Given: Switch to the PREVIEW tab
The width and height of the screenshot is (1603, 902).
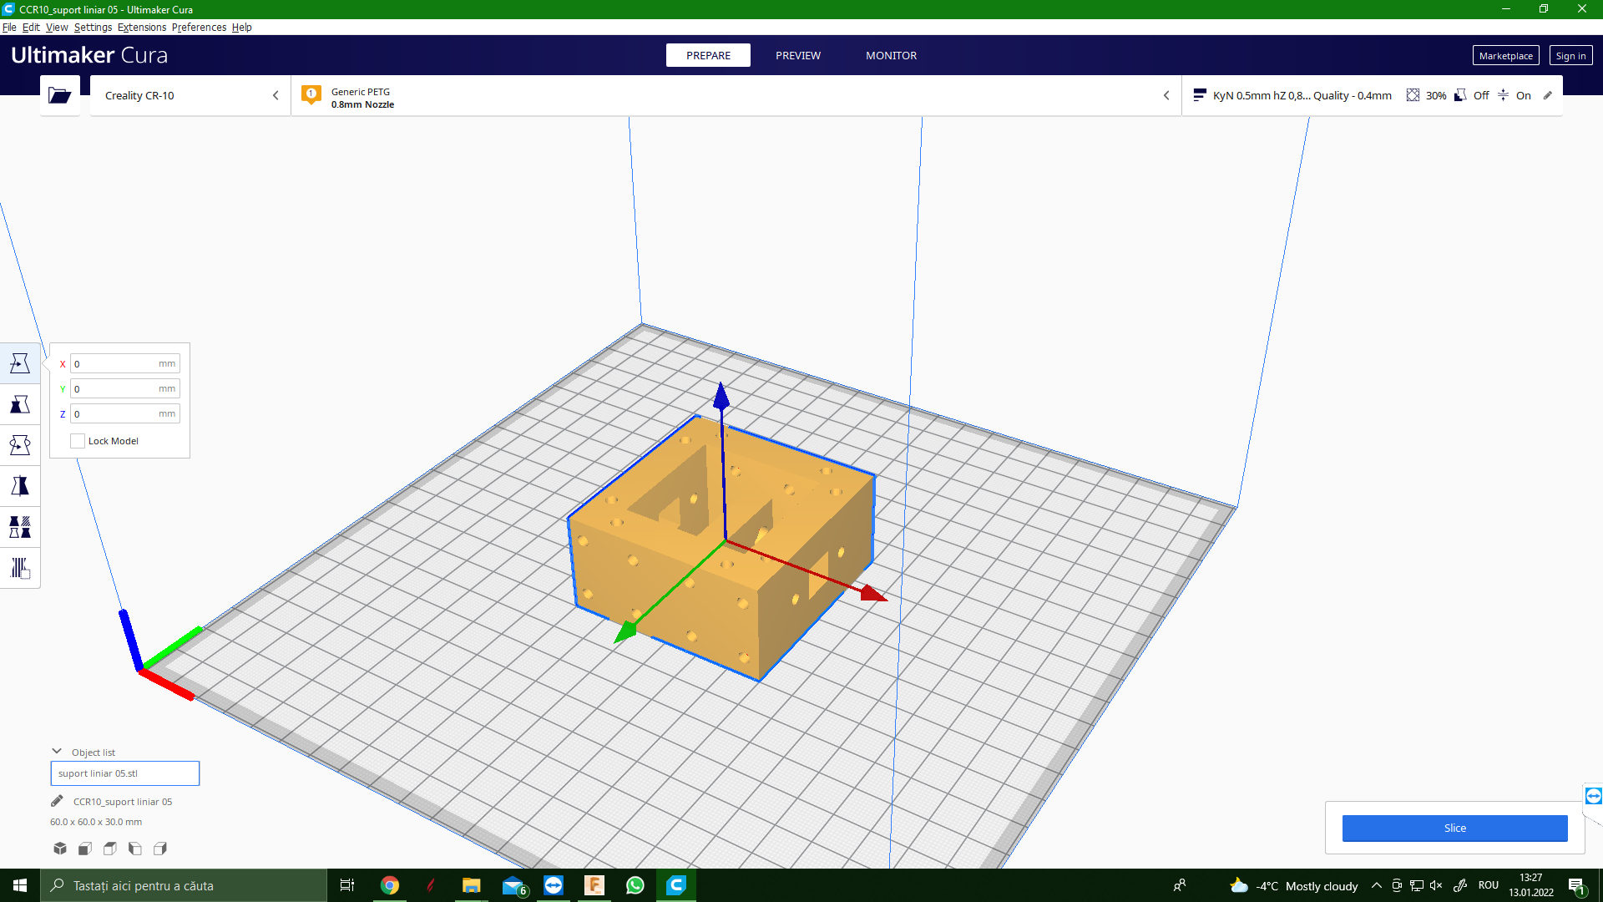Looking at the screenshot, I should coord(797,55).
